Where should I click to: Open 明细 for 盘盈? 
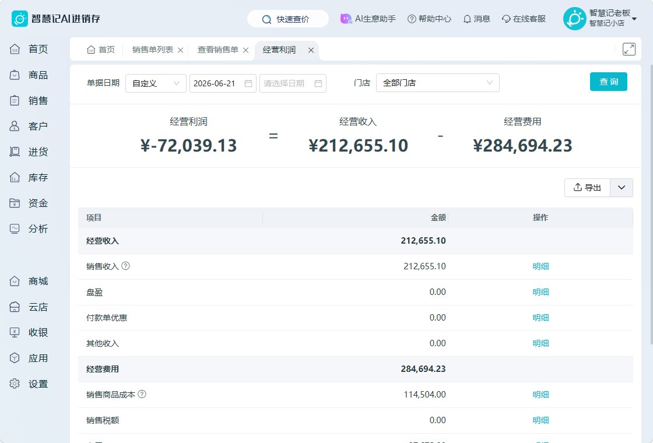click(x=540, y=292)
